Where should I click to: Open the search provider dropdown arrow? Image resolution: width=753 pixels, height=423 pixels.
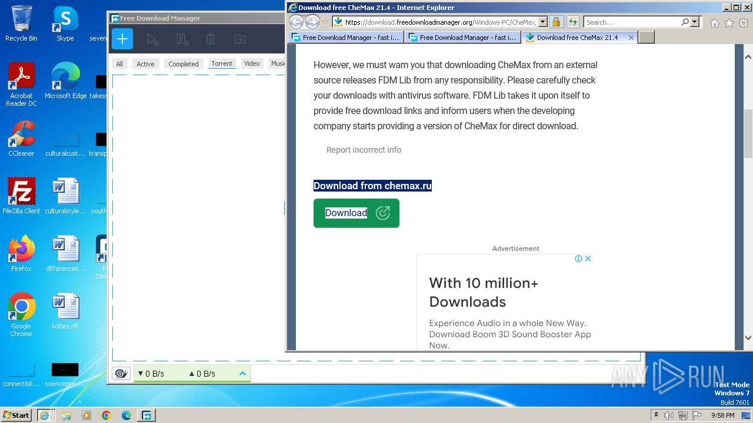pyautogui.click(x=695, y=22)
